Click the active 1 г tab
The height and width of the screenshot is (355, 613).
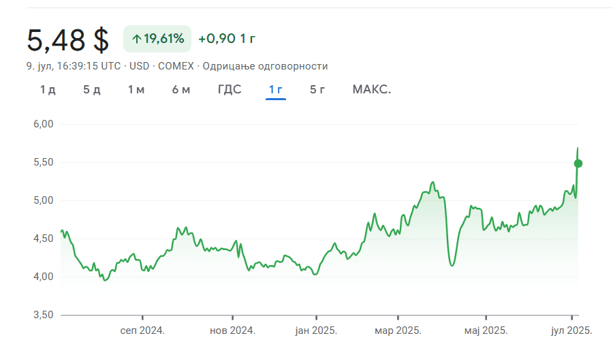[x=276, y=90]
